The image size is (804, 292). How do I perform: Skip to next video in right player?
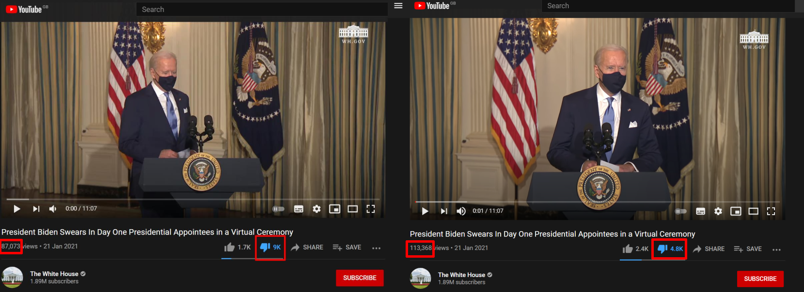click(x=444, y=211)
